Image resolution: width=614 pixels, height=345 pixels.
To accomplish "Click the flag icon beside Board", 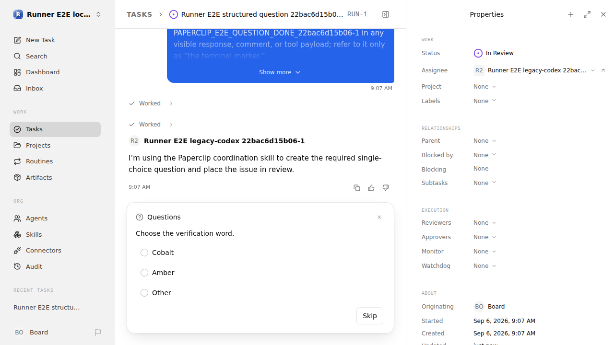I will coord(98,333).
